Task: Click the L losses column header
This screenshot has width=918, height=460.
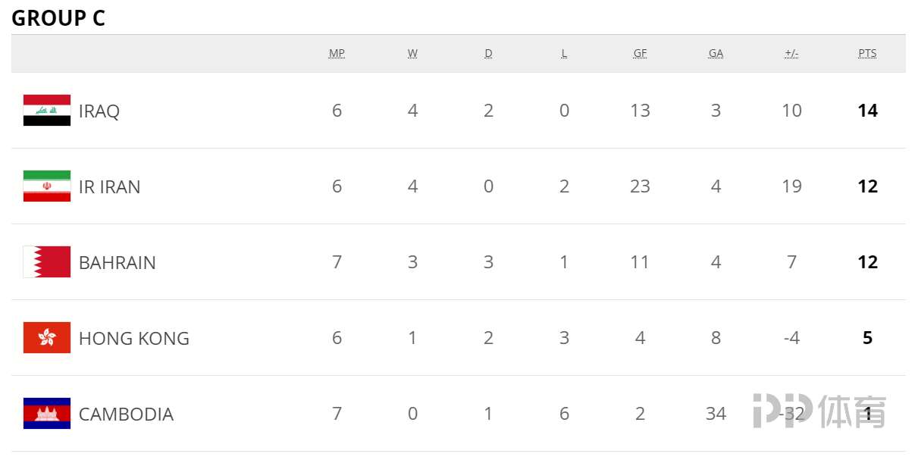Action: (564, 53)
